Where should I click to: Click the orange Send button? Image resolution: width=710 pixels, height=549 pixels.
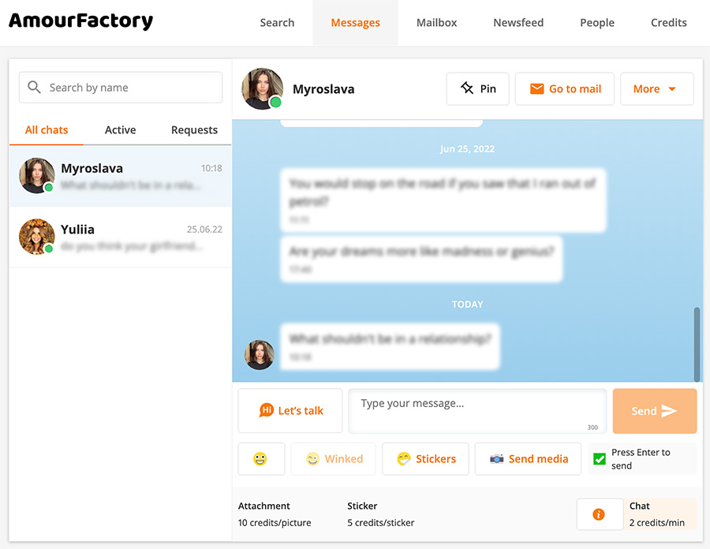click(x=654, y=411)
